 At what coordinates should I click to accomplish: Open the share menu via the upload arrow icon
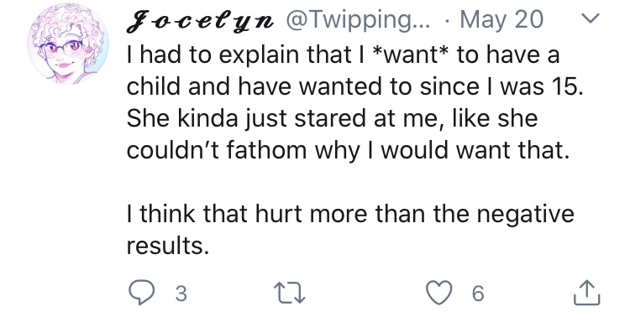586,293
